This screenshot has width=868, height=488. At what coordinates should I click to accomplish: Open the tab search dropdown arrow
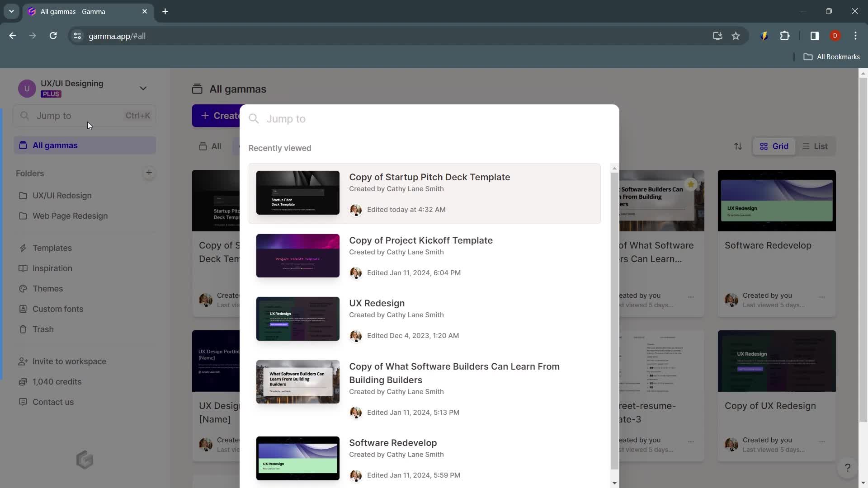(x=11, y=11)
